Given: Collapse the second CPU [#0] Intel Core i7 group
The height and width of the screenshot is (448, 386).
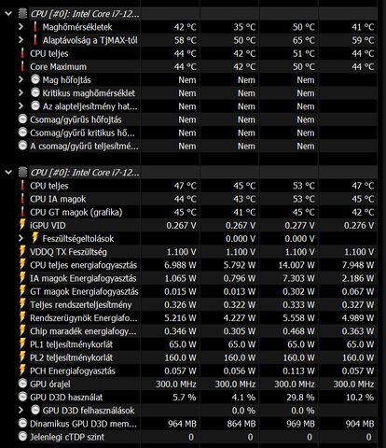Looking at the screenshot, I should pyautogui.click(x=8, y=173).
